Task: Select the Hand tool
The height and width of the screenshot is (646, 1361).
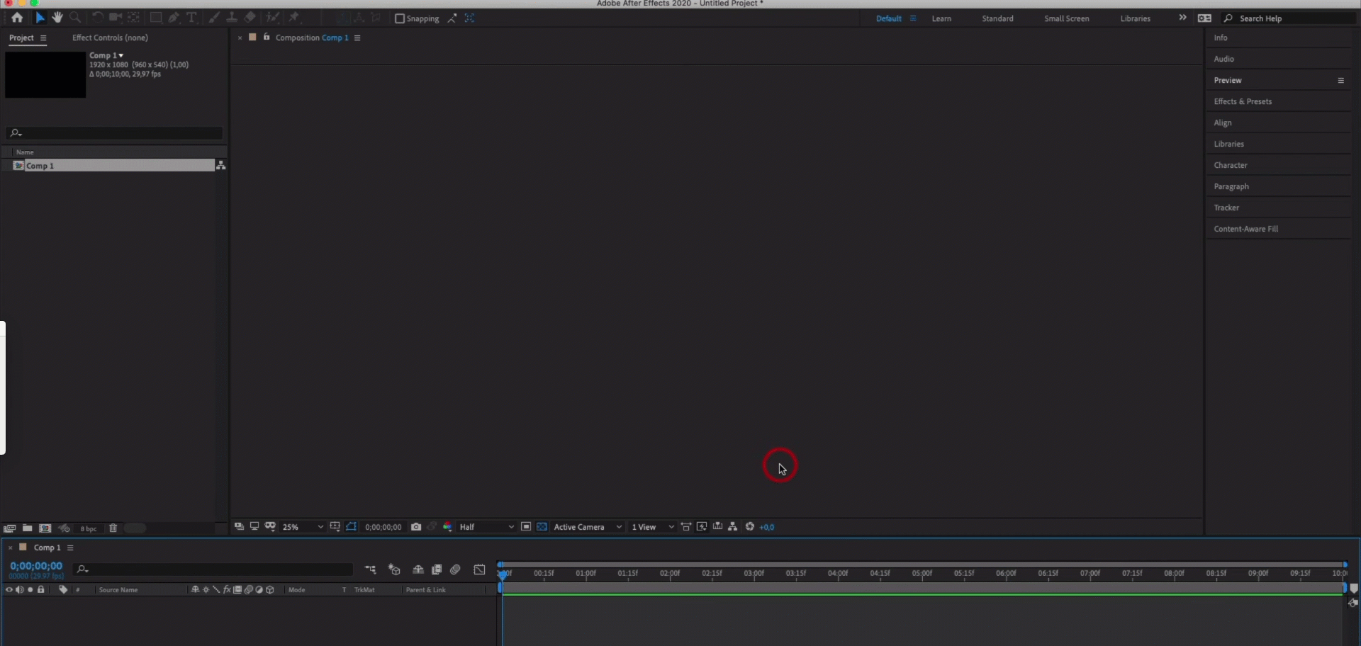Action: (x=57, y=18)
